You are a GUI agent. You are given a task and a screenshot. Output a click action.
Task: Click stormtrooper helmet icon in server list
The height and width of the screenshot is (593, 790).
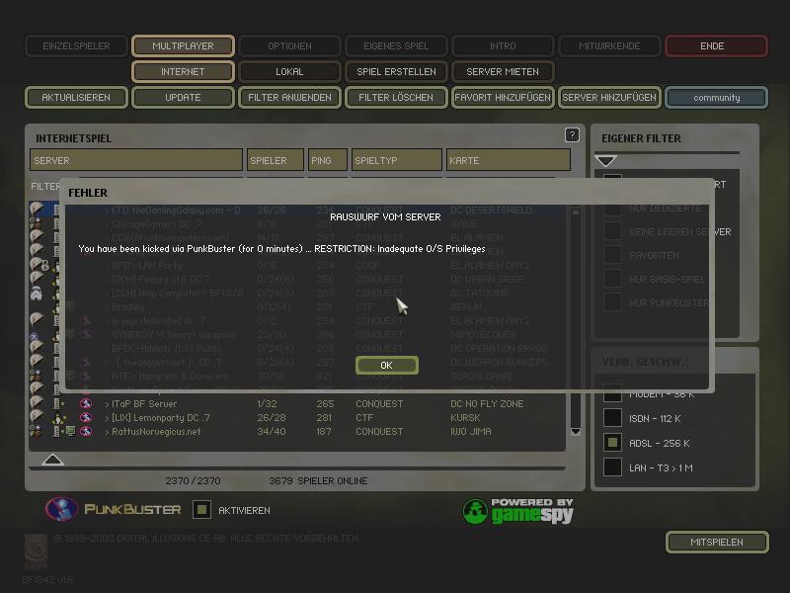37,293
